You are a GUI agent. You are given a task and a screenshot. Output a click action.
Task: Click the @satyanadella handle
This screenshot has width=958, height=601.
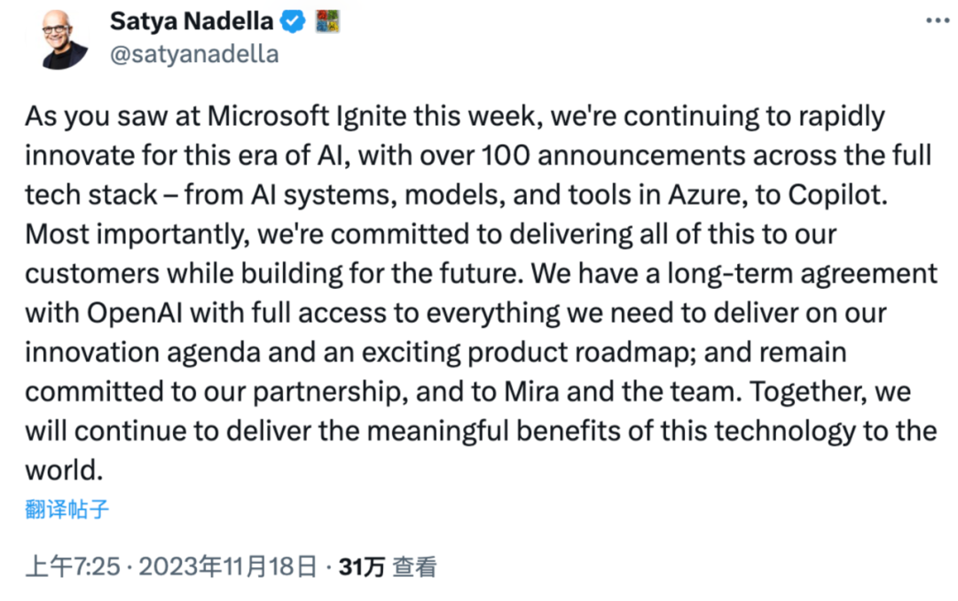(193, 54)
